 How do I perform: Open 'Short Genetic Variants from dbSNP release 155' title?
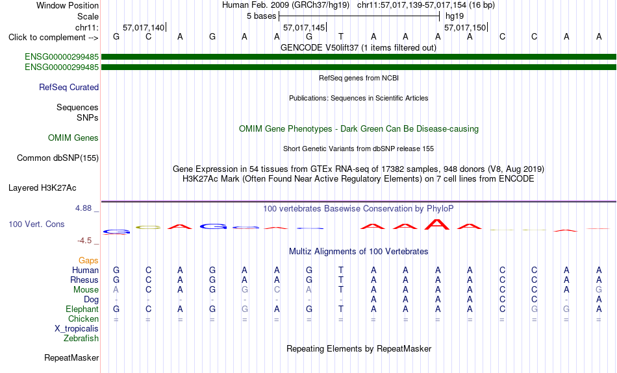(x=359, y=149)
